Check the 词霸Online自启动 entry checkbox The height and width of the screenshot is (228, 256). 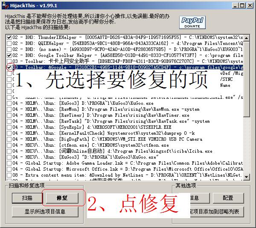click(x=9, y=151)
